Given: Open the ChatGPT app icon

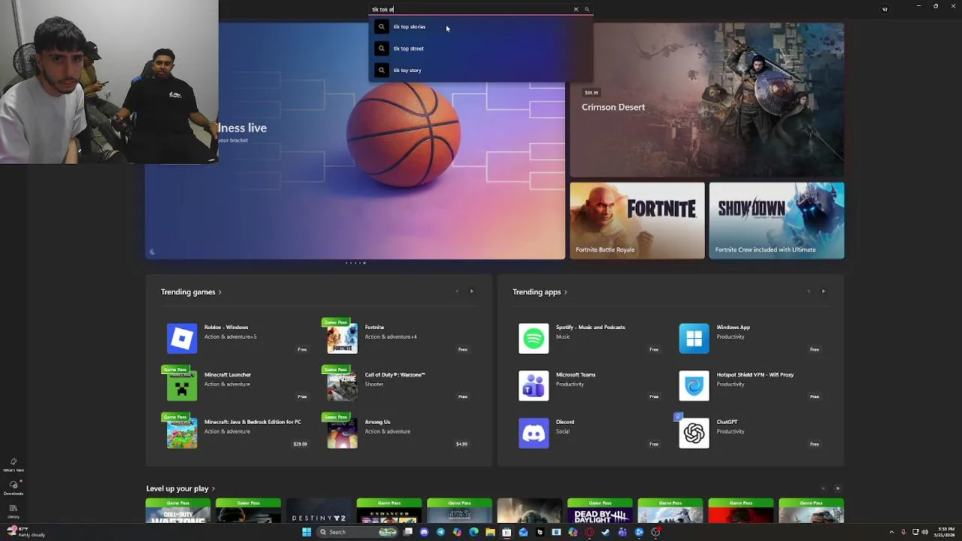Looking at the screenshot, I should [x=694, y=433].
